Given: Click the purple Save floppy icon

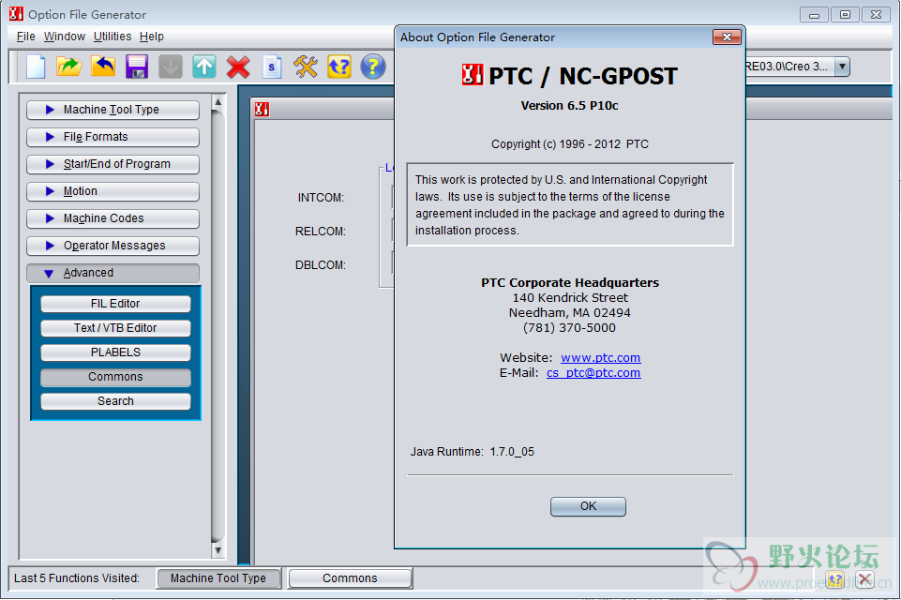Looking at the screenshot, I should pyautogui.click(x=137, y=67).
